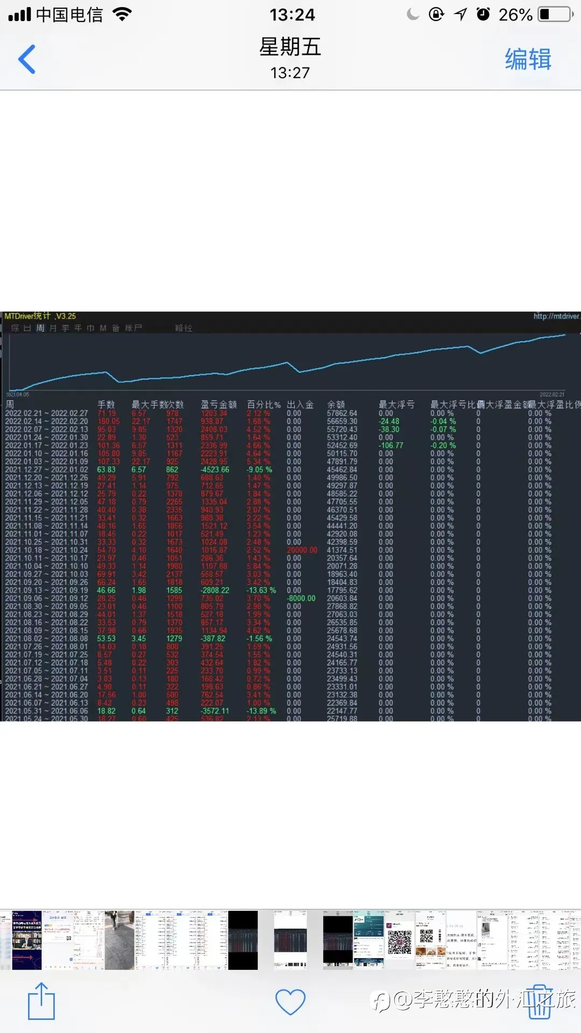Click the -106.77 floating loss cell
Viewport: 581px width, 1033px height.
(x=391, y=445)
